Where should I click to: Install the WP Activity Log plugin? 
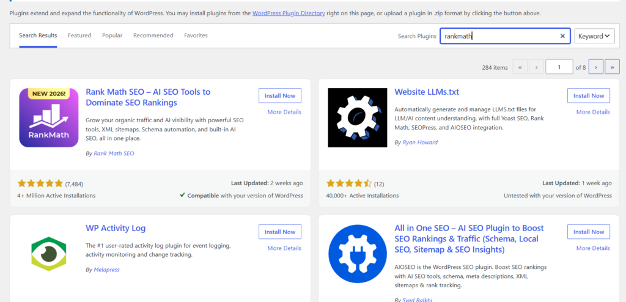[280, 232]
